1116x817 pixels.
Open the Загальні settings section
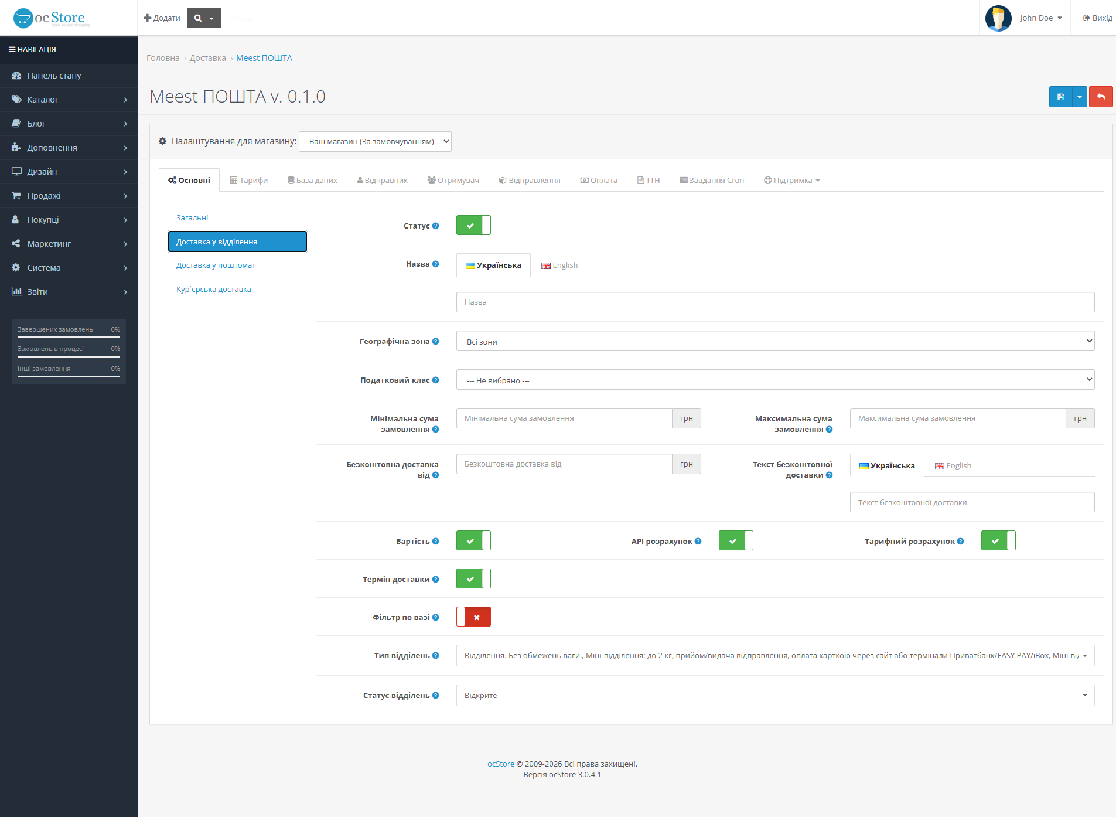[237, 217]
